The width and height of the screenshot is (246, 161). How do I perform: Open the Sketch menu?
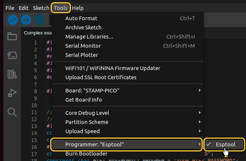coord(41,8)
